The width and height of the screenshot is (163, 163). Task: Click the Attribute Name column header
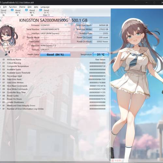[x=14, y=60]
